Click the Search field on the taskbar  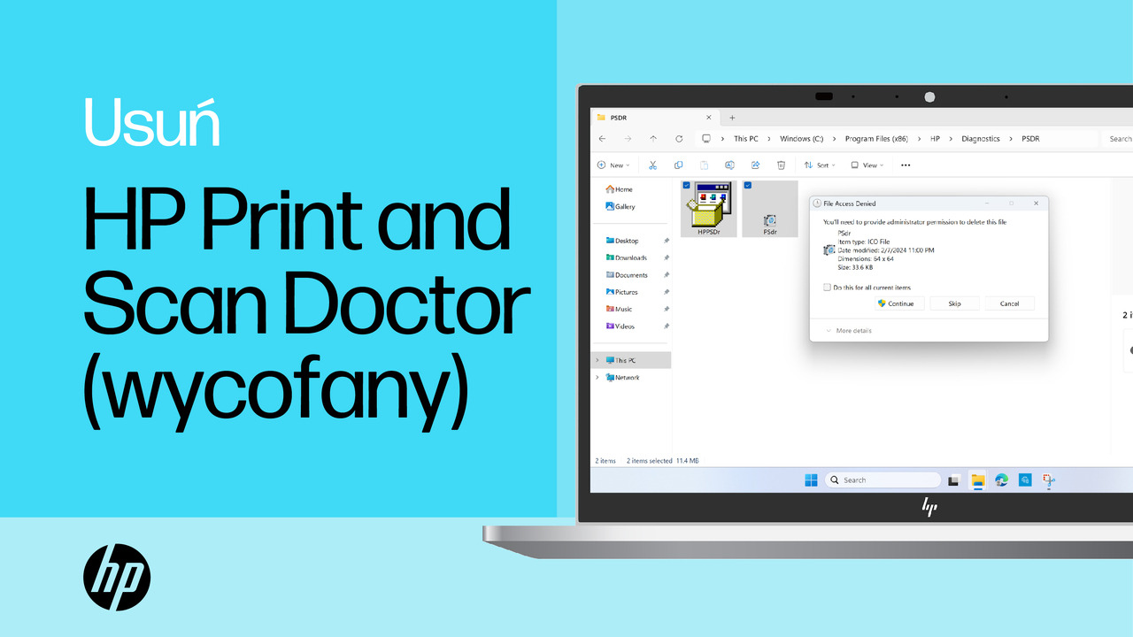pyautogui.click(x=882, y=479)
